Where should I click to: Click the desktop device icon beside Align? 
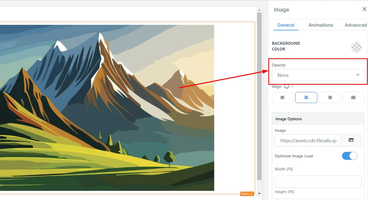coord(287,87)
